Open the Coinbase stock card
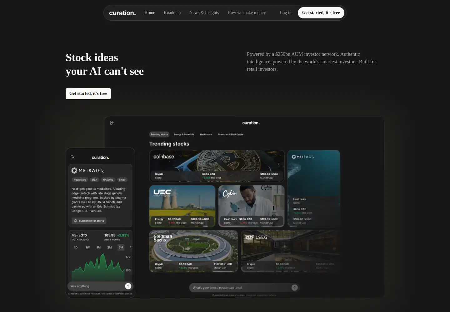The width and height of the screenshot is (450, 312). click(x=217, y=166)
